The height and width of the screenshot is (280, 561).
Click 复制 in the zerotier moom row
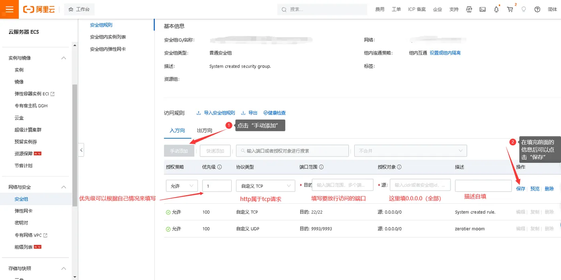pos(535,229)
